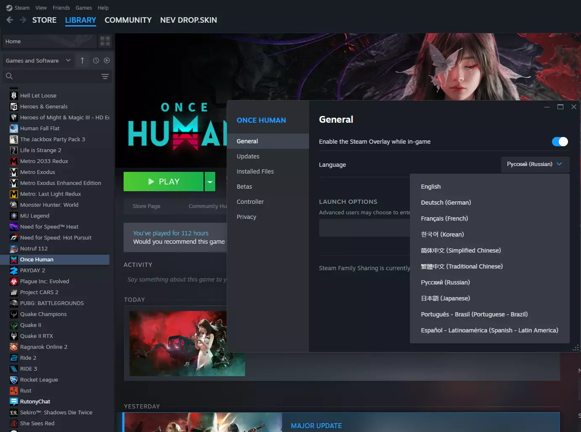581x432 pixels.
Task: Click the Quake Champions icon
Action: tap(14, 314)
